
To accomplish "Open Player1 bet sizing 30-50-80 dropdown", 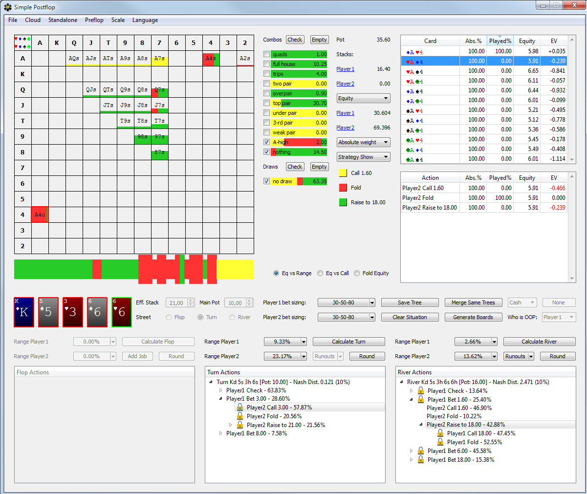I will pyautogui.click(x=347, y=302).
